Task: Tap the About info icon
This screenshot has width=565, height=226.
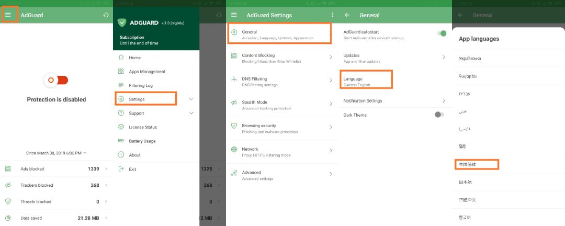Action: tap(121, 155)
